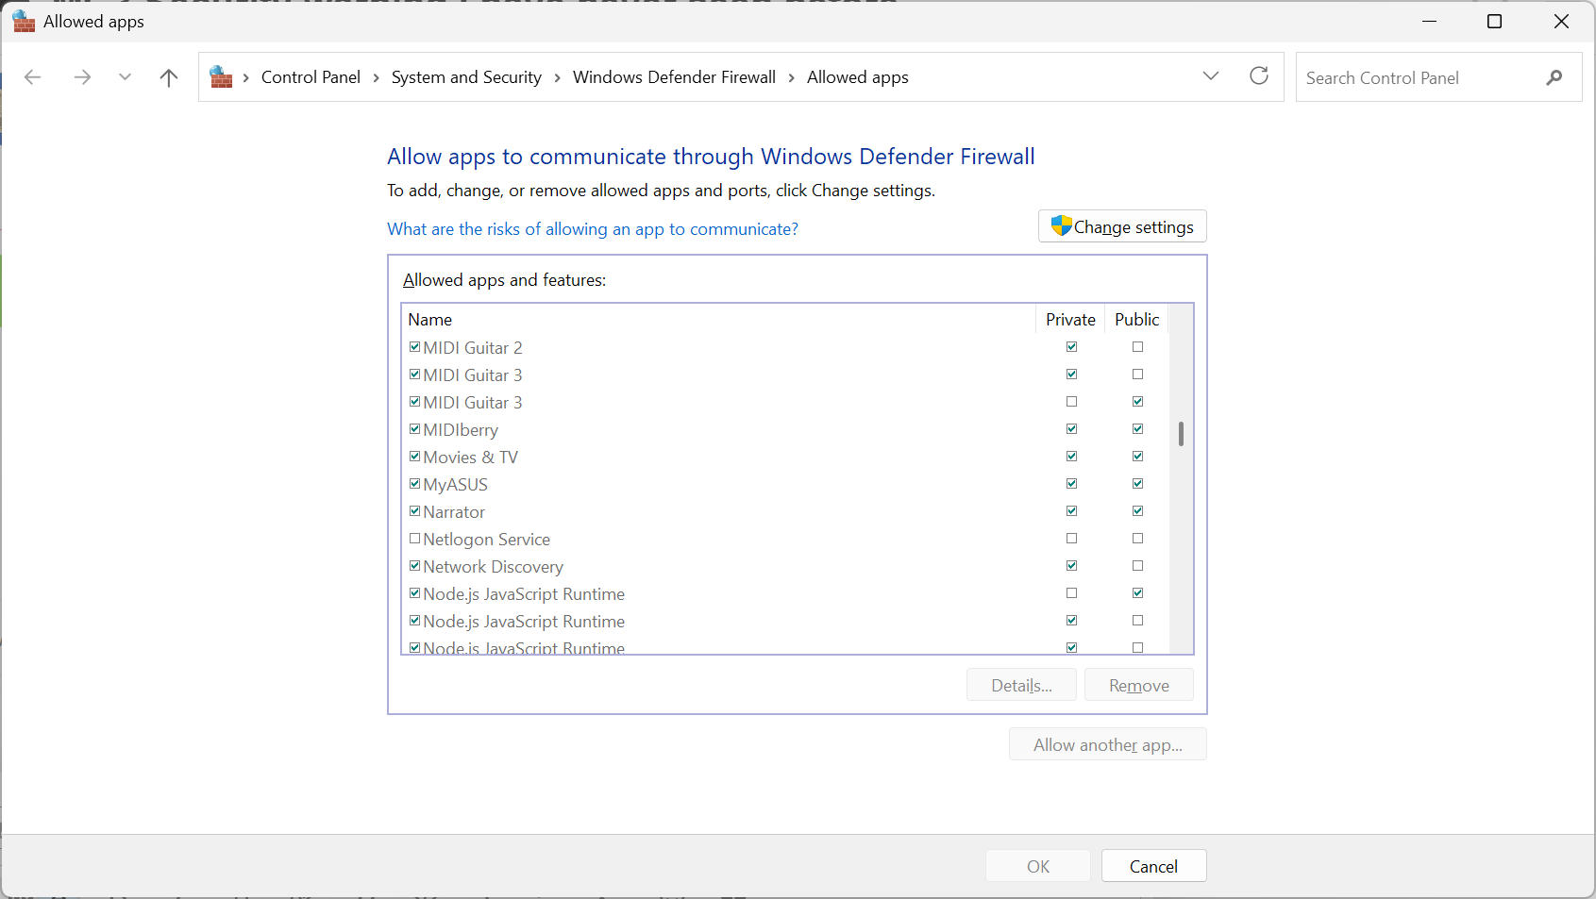Open the risks of allowing an app link
1596x899 pixels.
pyautogui.click(x=592, y=229)
